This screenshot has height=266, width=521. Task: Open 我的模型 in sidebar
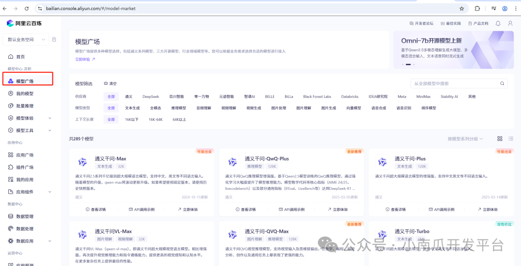(21, 93)
